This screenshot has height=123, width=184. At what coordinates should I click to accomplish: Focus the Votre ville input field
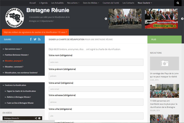point(96,116)
